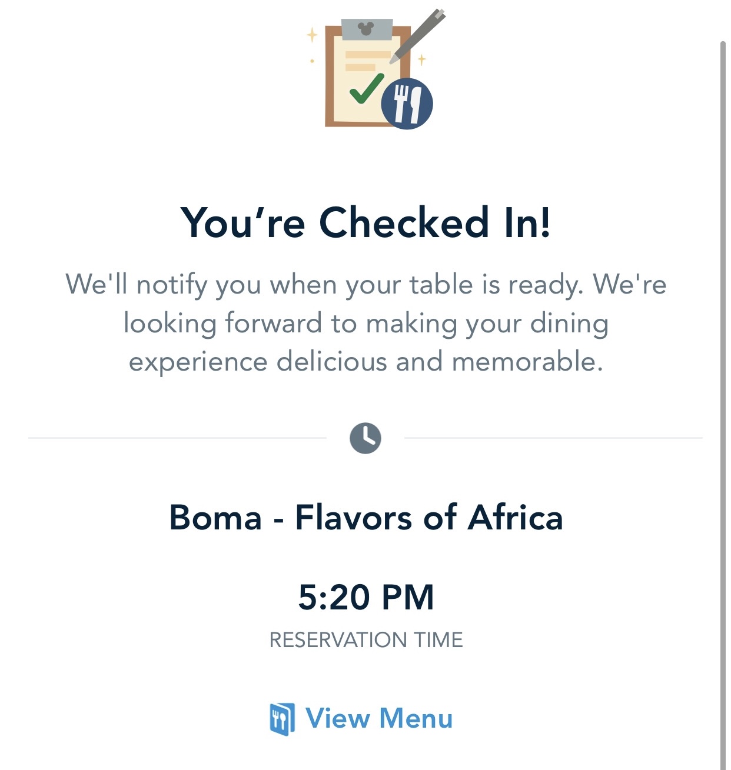This screenshot has width=731, height=770.
Task: Click the You're Checked In! heading
Action: point(365,222)
